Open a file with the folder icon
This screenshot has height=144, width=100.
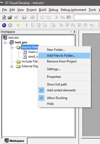[x=10, y=17]
